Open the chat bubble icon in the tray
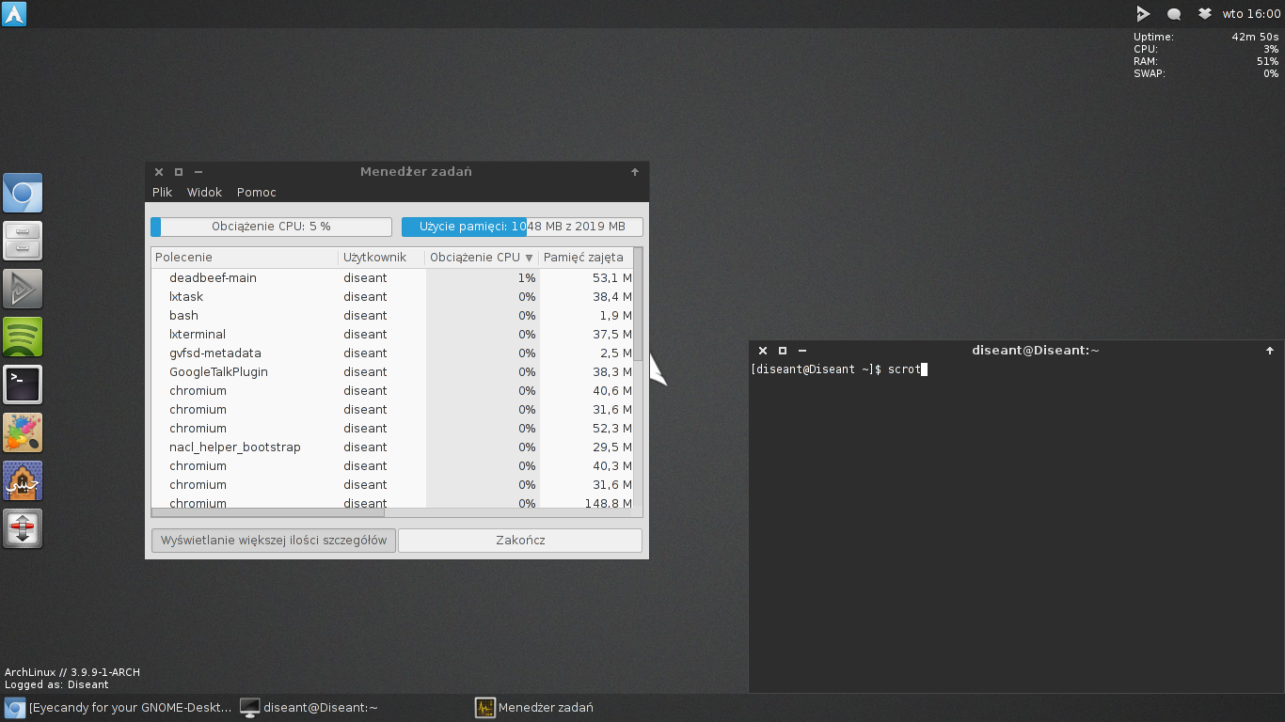This screenshot has width=1285, height=722. [1174, 13]
